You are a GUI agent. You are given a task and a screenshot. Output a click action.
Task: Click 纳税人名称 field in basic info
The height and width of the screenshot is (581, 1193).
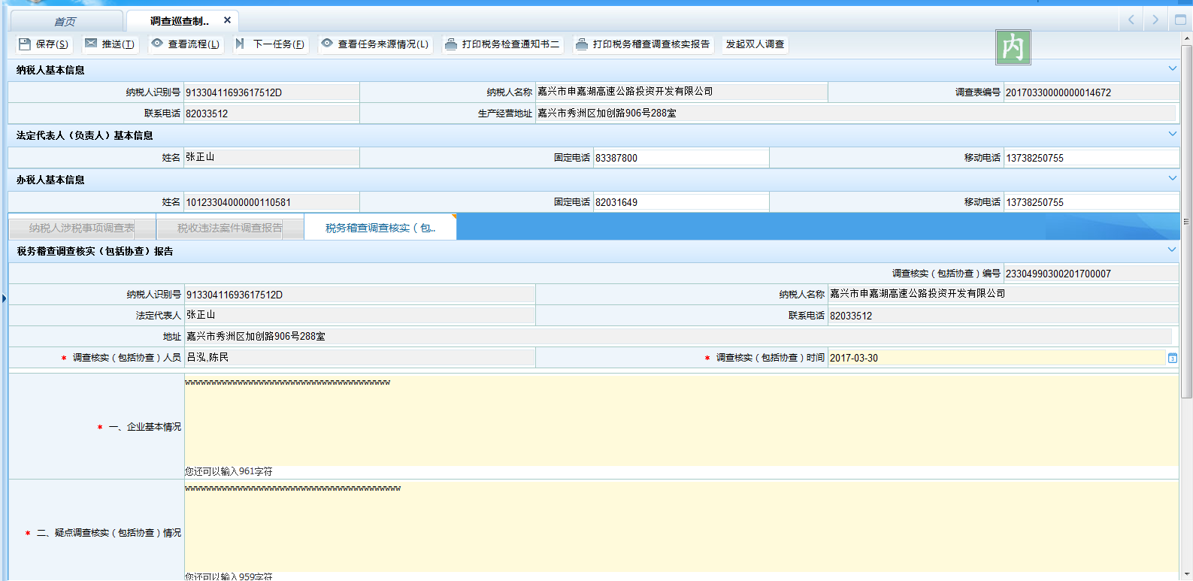tap(681, 92)
